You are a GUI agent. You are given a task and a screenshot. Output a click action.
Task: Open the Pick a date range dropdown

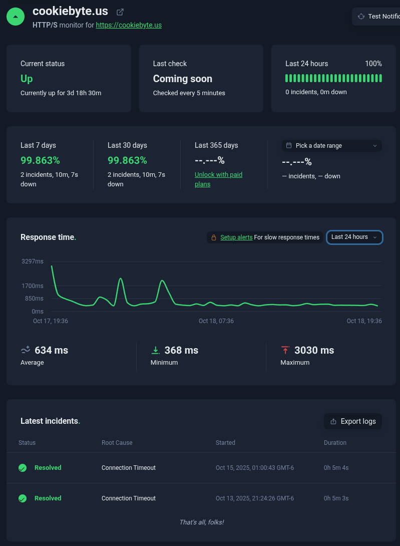331,146
